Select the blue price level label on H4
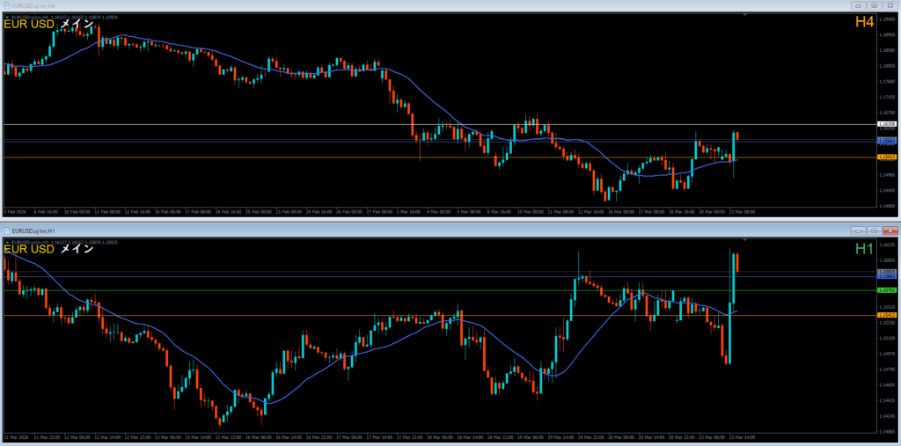901x446 pixels. pos(887,140)
